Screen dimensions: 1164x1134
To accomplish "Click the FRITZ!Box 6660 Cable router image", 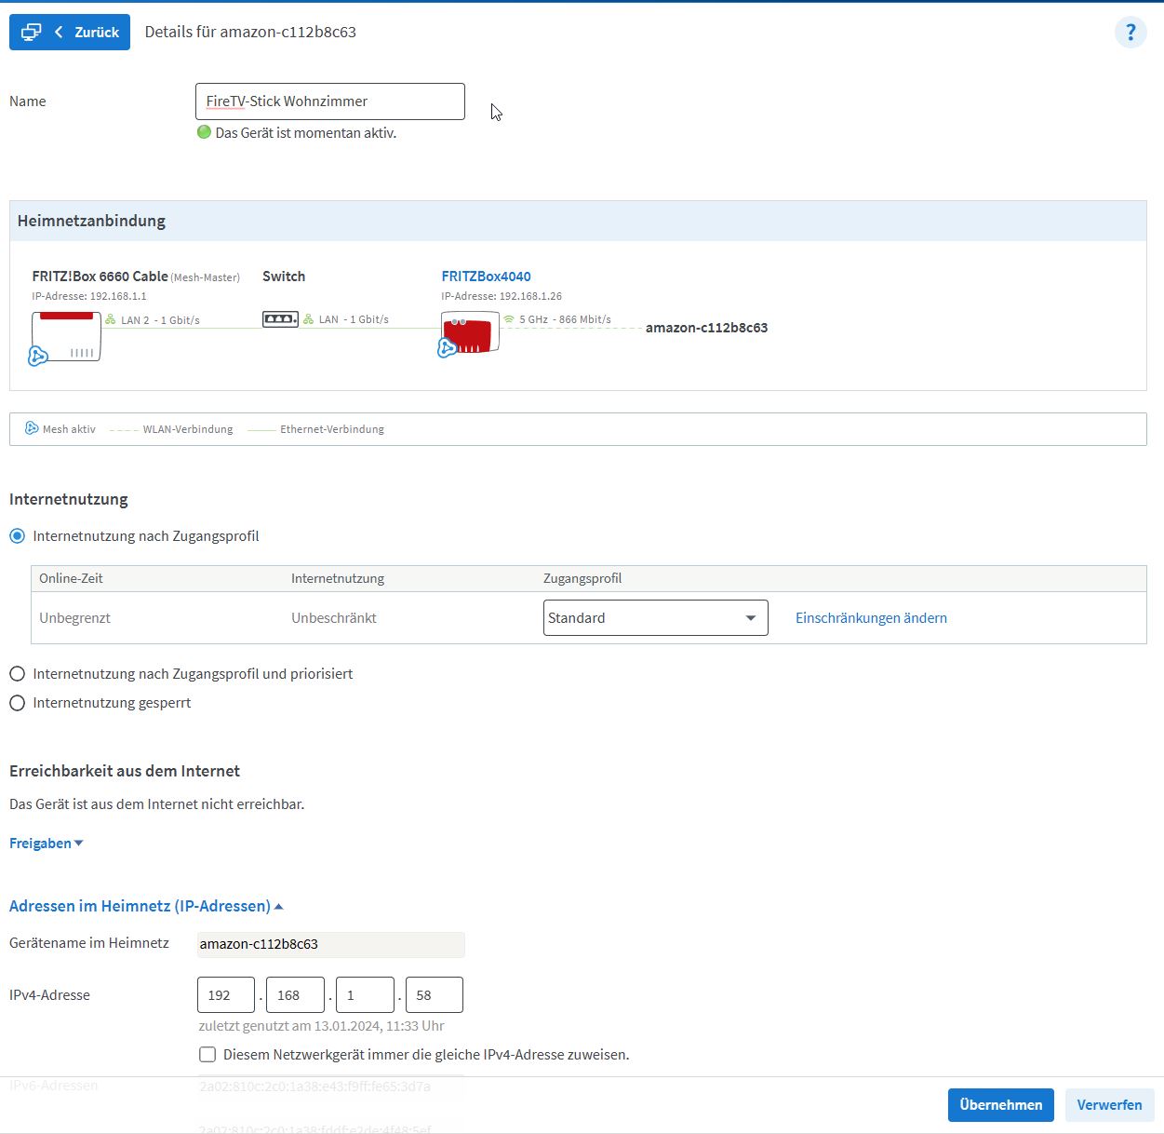I will pyautogui.click(x=67, y=336).
